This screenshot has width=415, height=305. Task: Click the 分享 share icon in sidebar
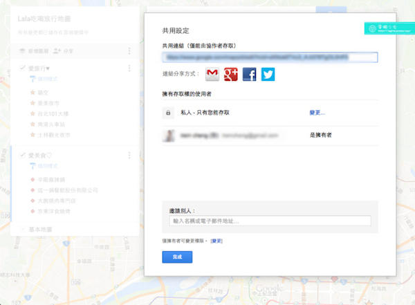click(x=57, y=51)
